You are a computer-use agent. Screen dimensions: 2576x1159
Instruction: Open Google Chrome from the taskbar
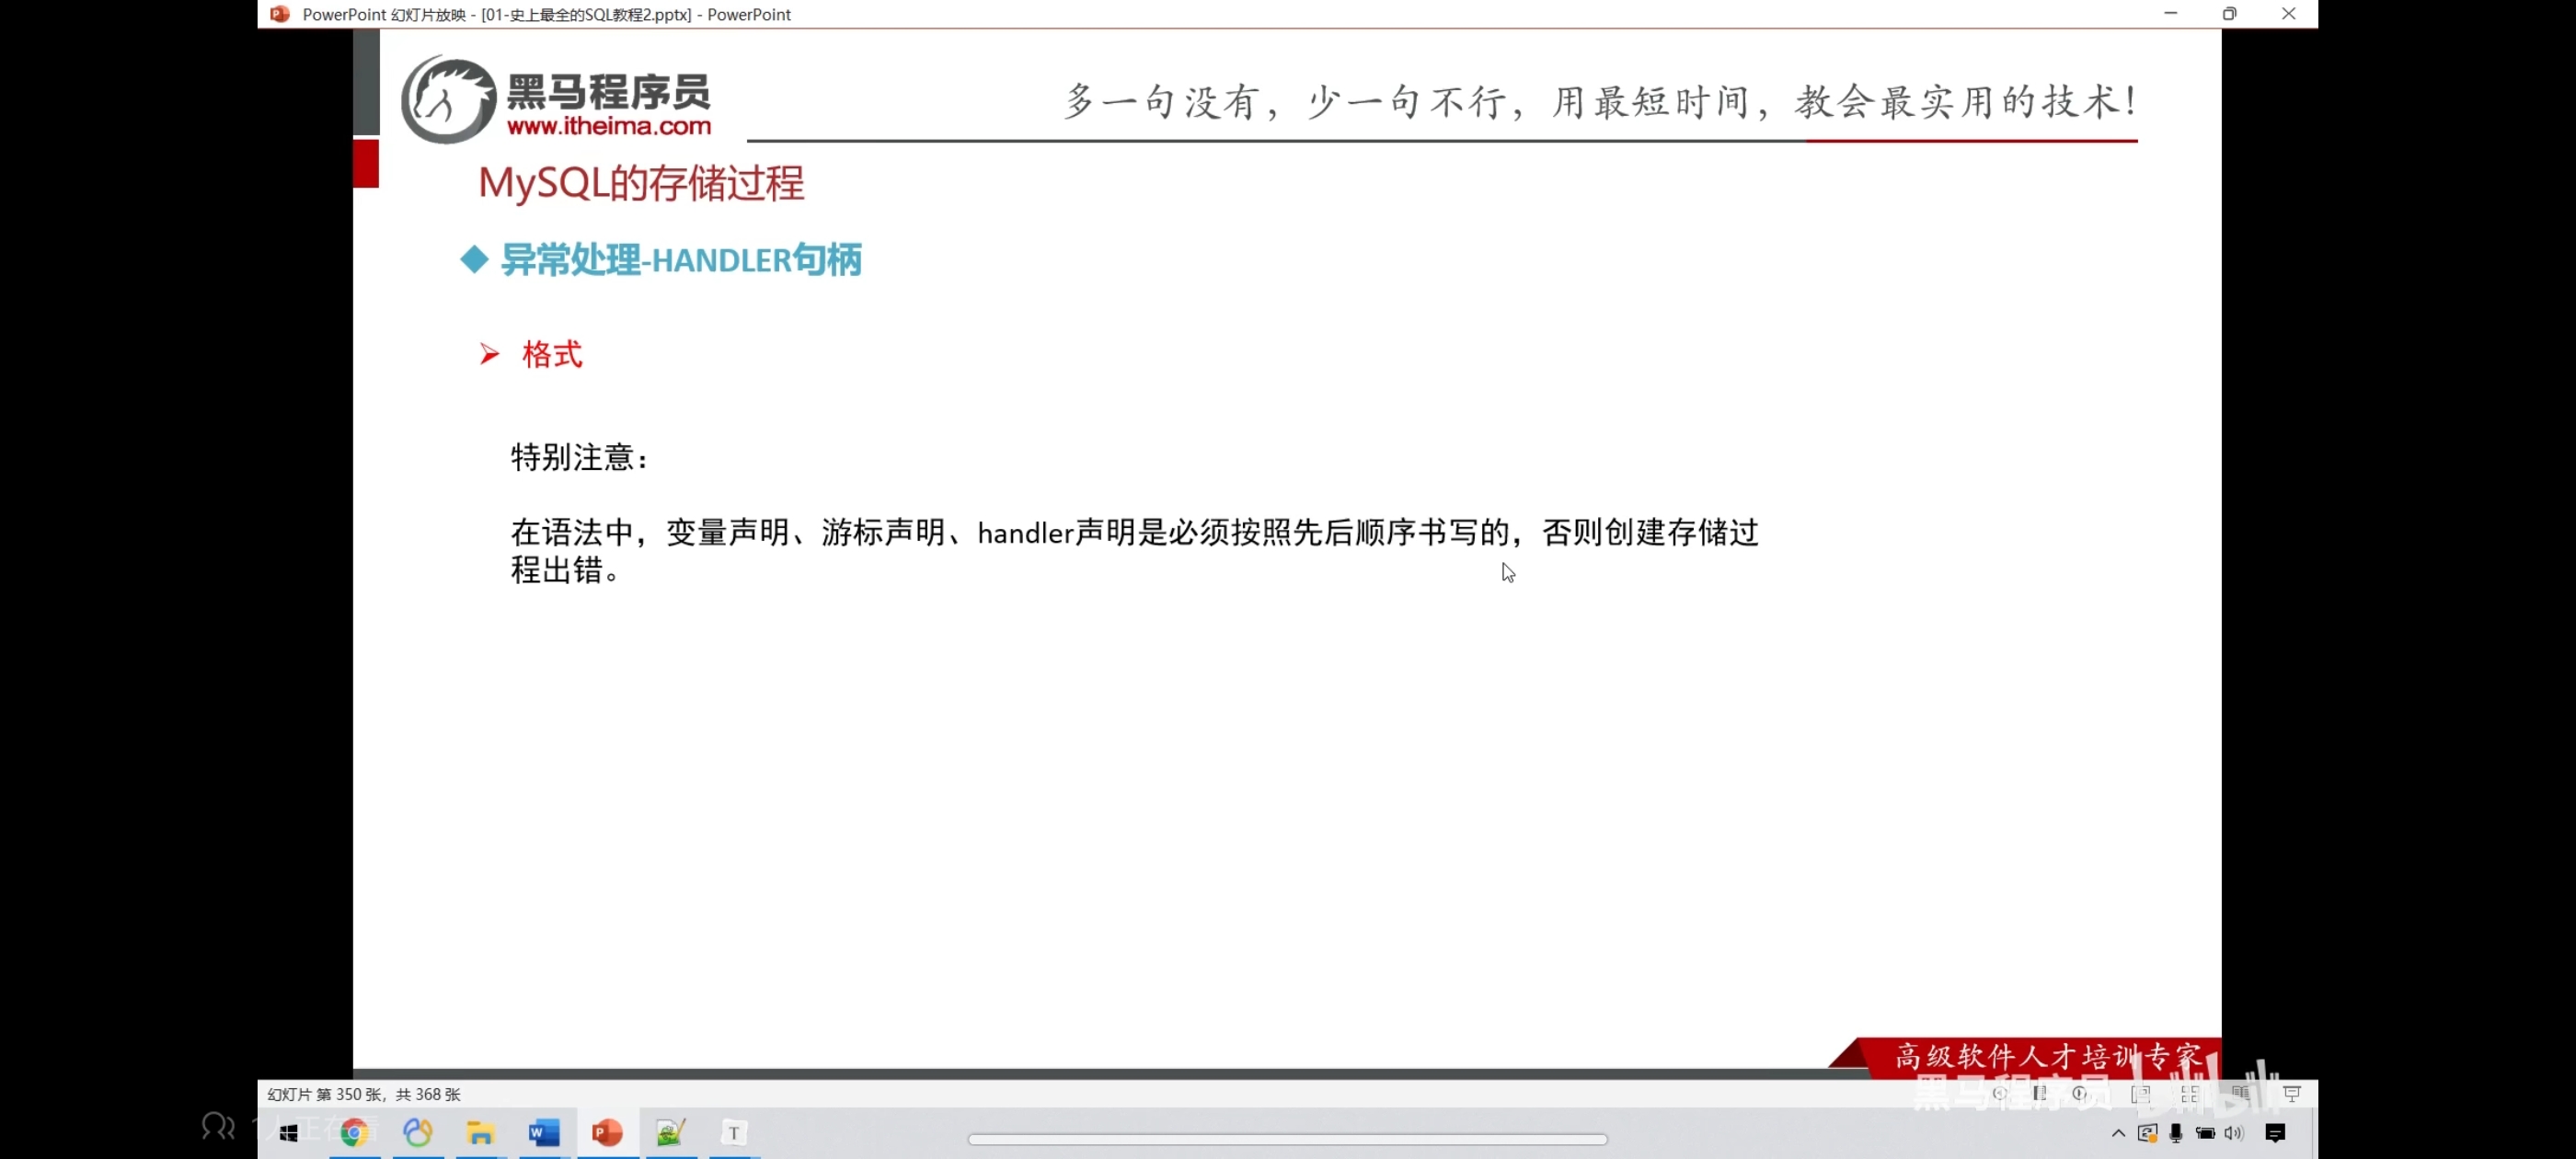tap(354, 1133)
